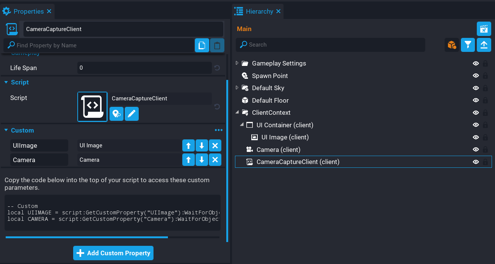Image resolution: width=495 pixels, height=264 pixels.
Task: Hide the Default Floor object
Action: 476,100
